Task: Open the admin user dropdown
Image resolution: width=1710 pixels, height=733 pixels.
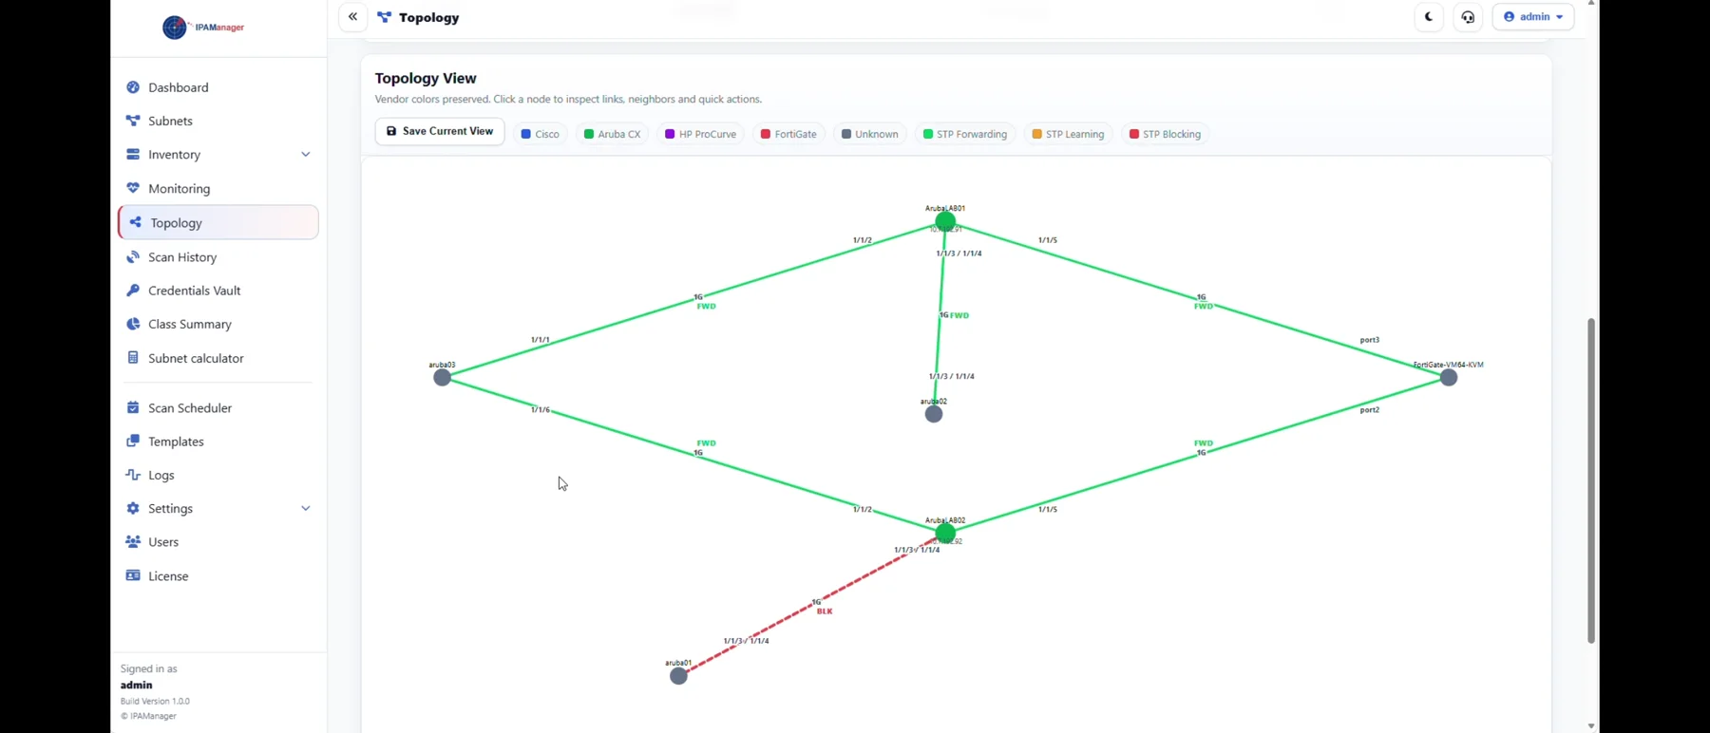Action: coord(1533,17)
